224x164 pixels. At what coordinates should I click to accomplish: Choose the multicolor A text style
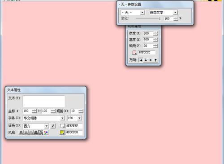46,133
